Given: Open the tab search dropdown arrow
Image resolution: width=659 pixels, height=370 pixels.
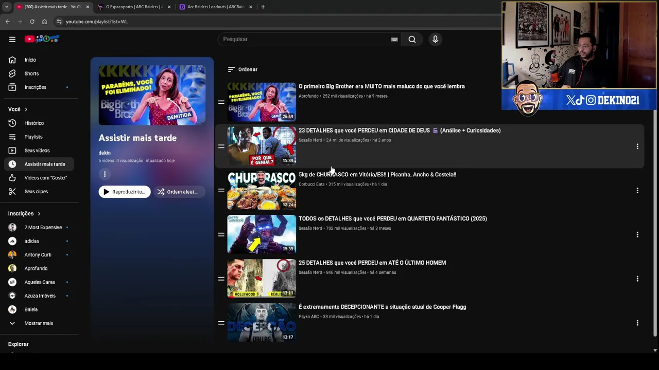Looking at the screenshot, I should [x=6, y=7].
